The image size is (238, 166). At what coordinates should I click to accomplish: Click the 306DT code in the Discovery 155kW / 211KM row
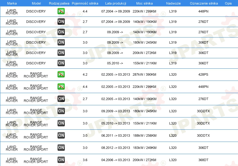click(203, 63)
